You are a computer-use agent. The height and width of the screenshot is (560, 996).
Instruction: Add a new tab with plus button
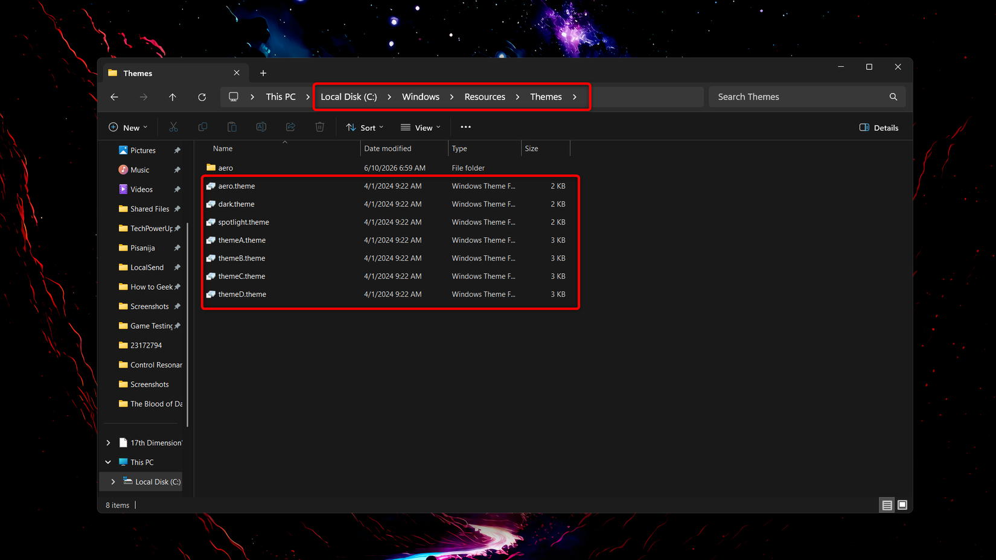click(263, 73)
